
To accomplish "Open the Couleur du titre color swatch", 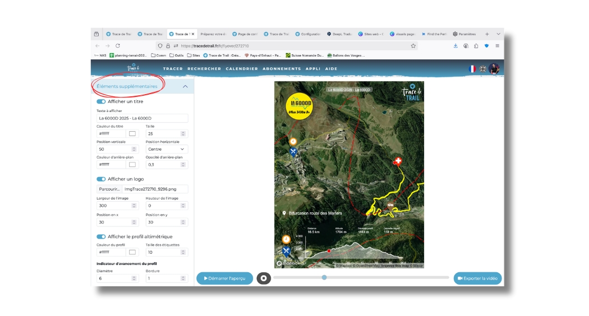I will point(132,134).
